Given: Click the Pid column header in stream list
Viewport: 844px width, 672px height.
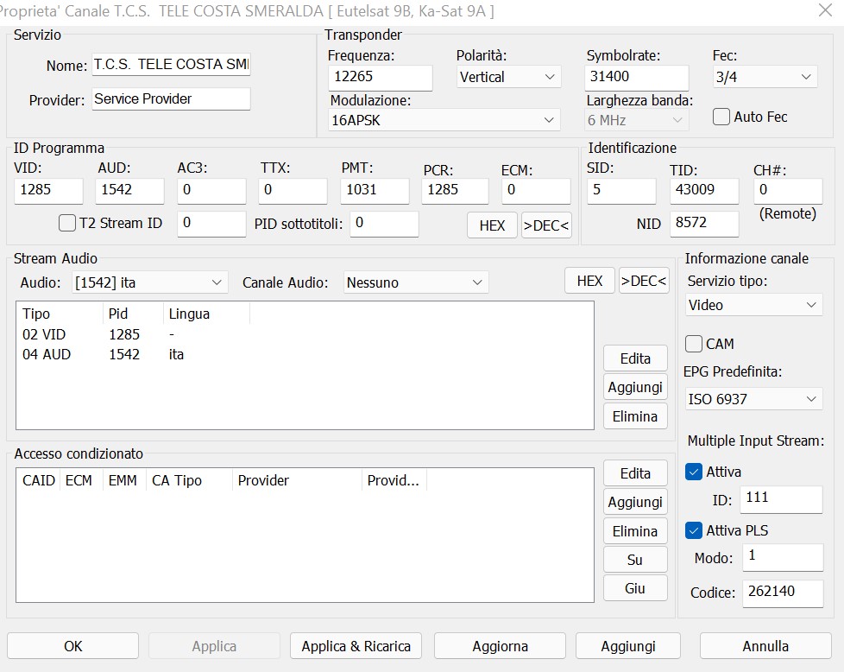Looking at the screenshot, I should (133, 314).
